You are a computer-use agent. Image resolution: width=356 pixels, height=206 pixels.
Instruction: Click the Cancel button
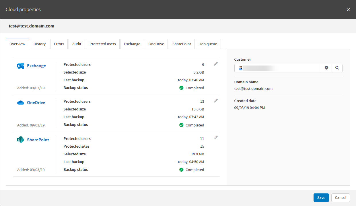tap(341, 198)
